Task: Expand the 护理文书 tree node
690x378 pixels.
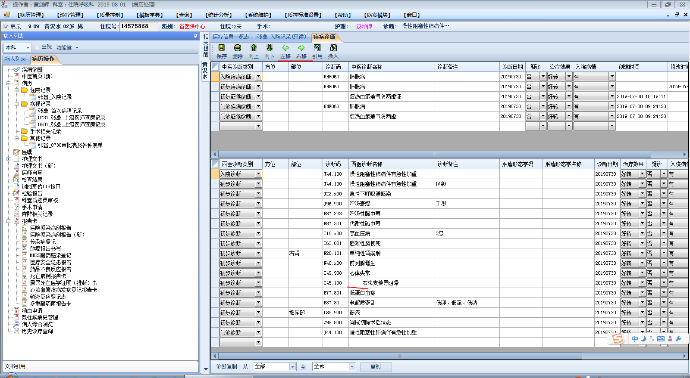Action: pyautogui.click(x=8, y=159)
